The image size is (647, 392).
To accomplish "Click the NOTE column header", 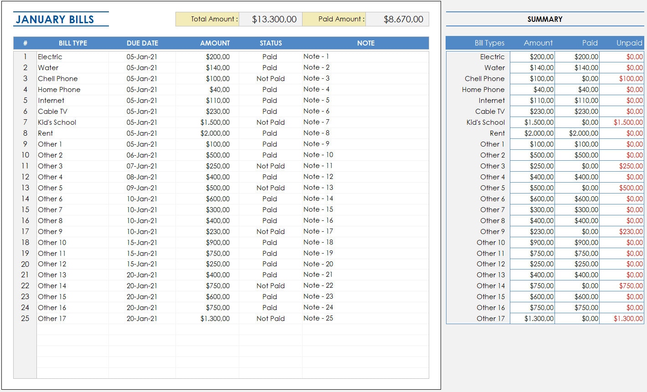I will click(x=365, y=43).
